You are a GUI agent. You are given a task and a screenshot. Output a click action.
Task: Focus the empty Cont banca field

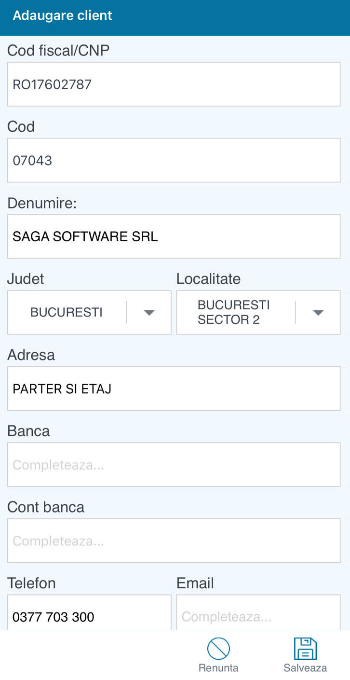click(174, 541)
